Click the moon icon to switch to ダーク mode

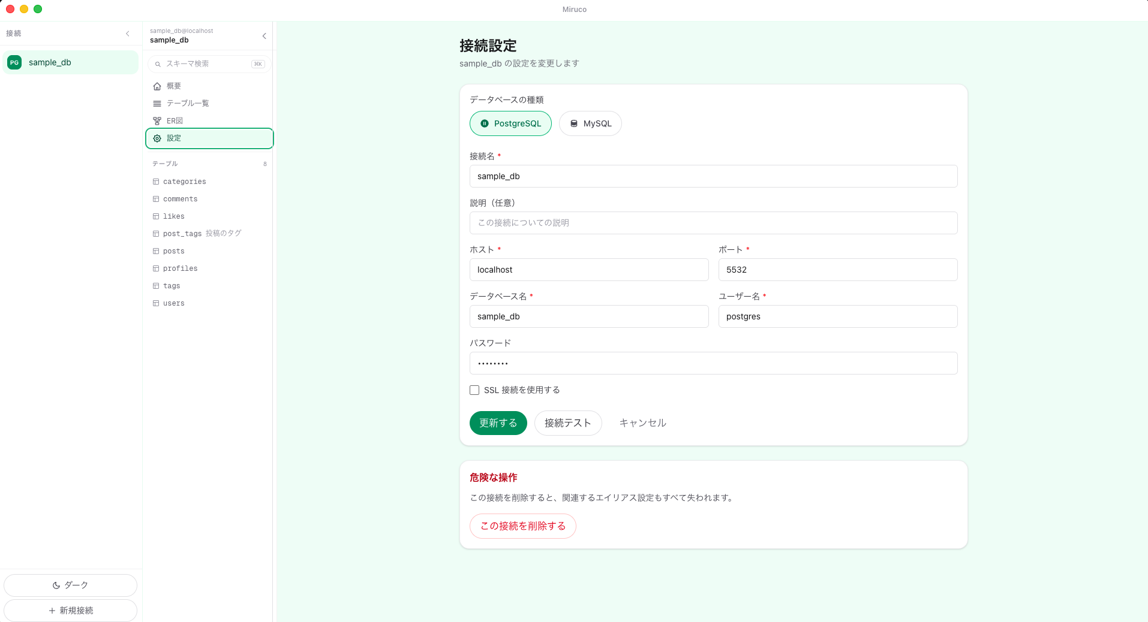point(56,585)
